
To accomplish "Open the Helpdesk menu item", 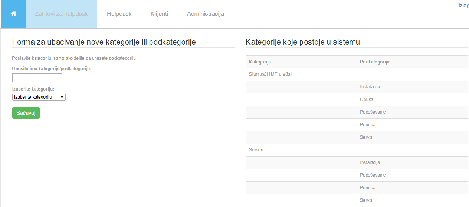I will pyautogui.click(x=119, y=14).
